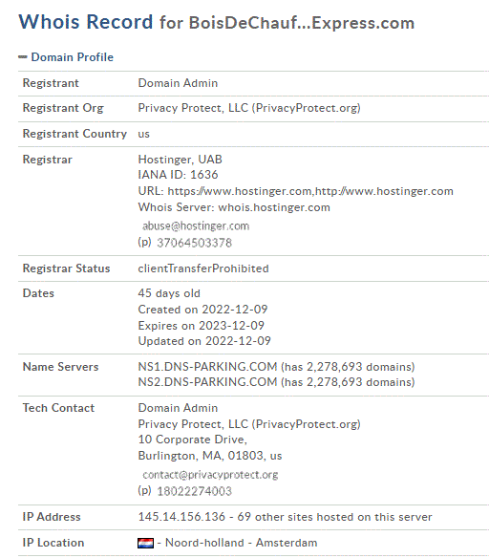Click the Expires on 2023-12-09 date
This screenshot has width=489, height=558.
pos(202,325)
